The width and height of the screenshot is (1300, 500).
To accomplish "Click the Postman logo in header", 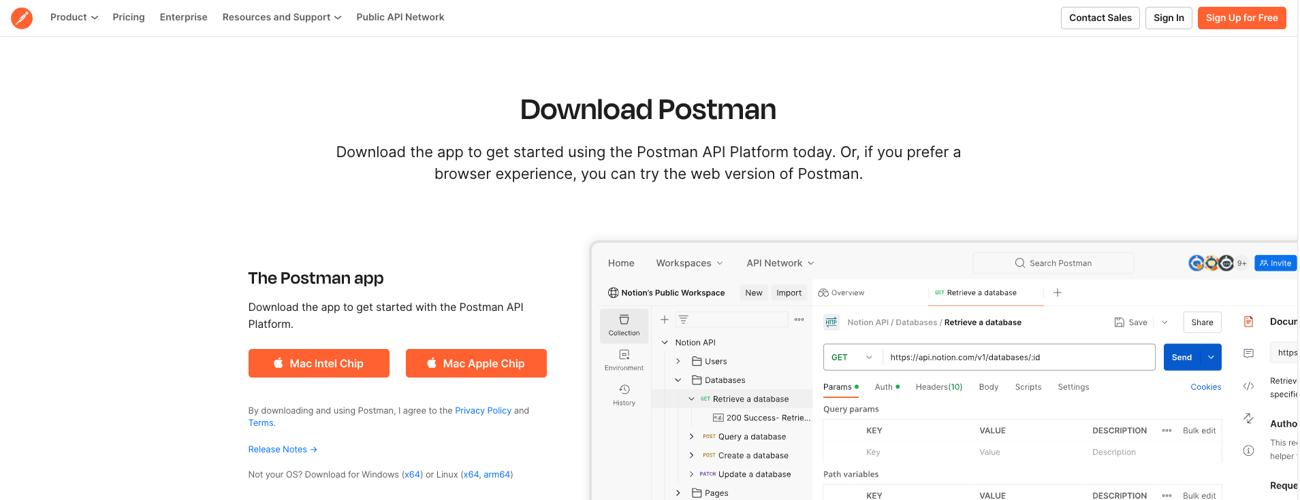I will pos(22,18).
